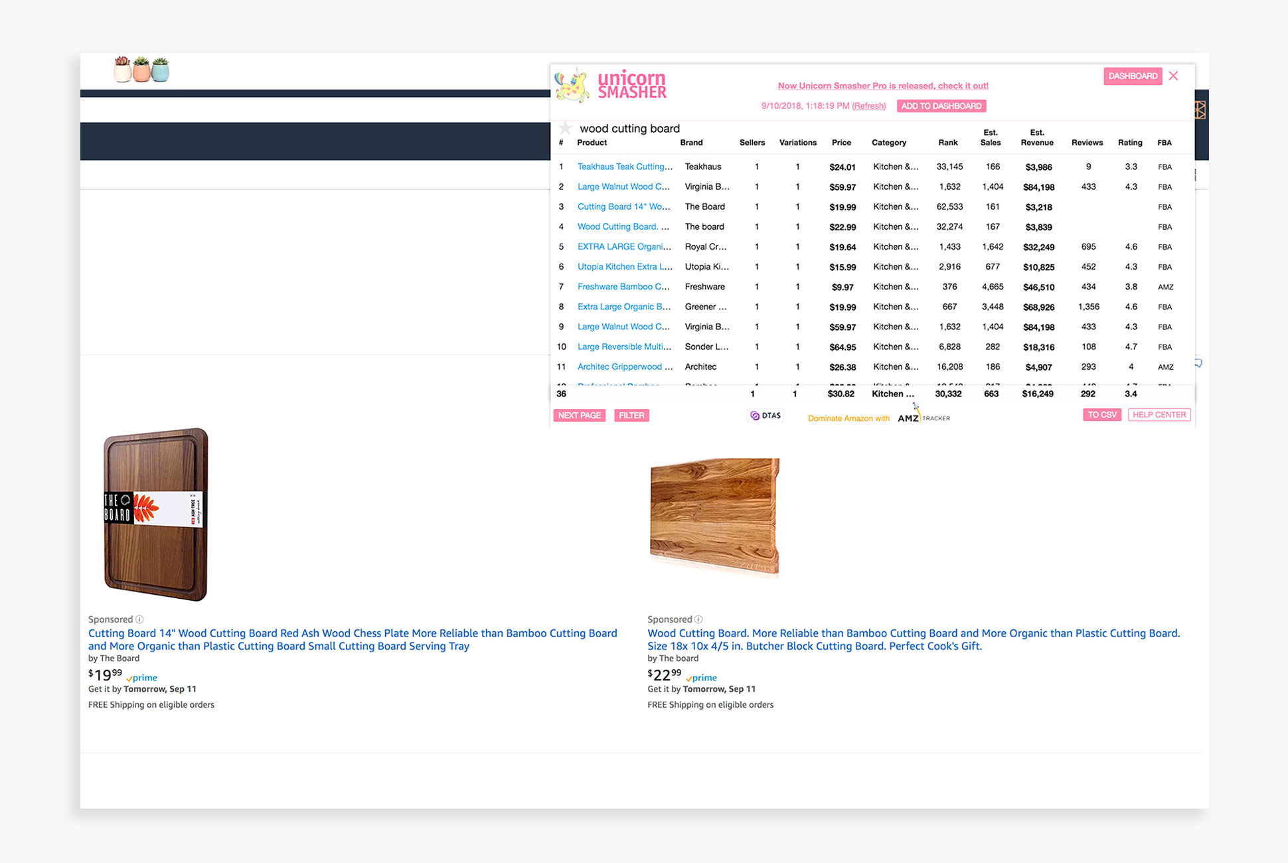The image size is (1288, 863).
Task: Export results To CSV
Action: pos(1101,415)
